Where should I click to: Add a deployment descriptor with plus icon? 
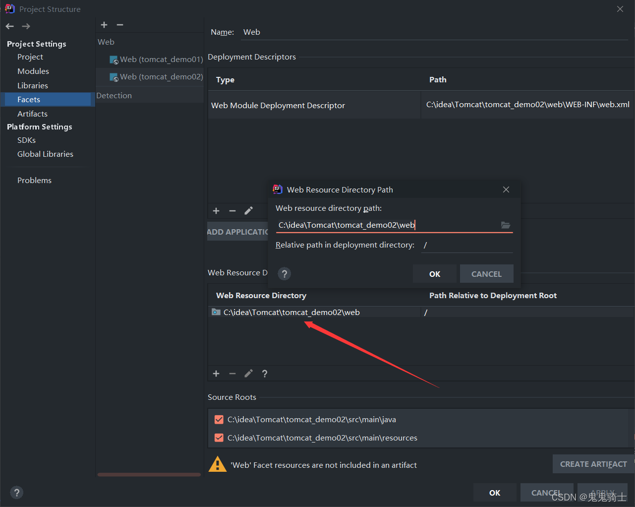pos(216,211)
